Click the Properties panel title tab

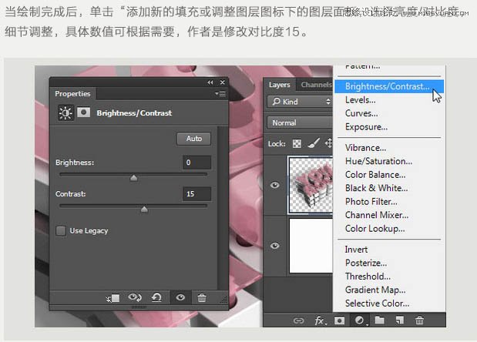pos(72,94)
